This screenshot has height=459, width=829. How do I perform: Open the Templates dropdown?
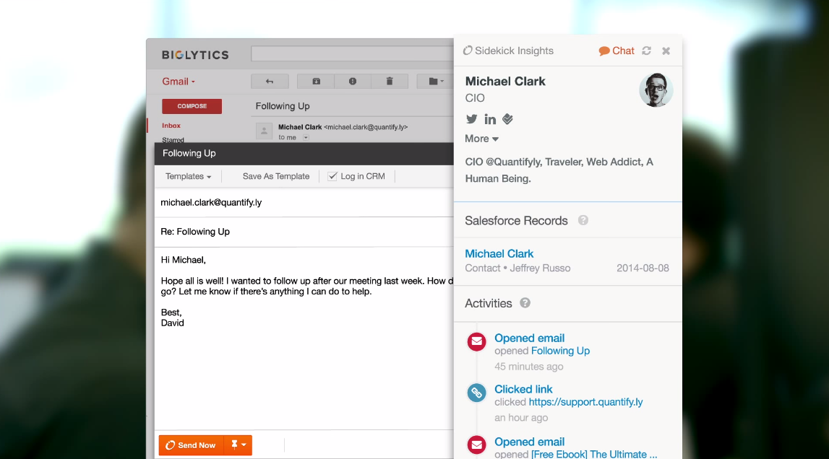click(x=188, y=176)
